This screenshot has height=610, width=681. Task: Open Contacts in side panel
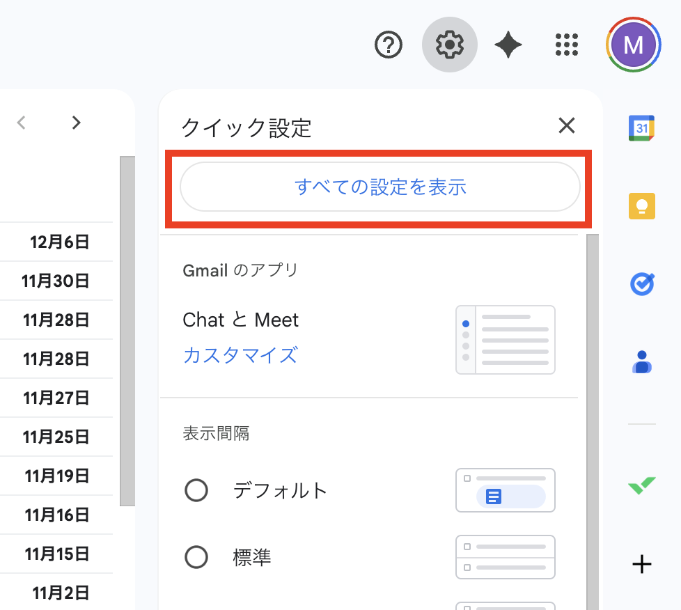tap(641, 362)
